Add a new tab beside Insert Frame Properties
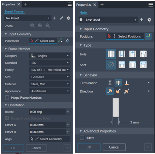This screenshot has height=154, width=155. click(x=25, y=4)
